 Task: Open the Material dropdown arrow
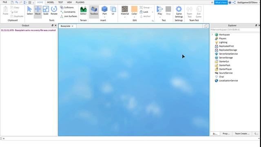click(x=125, y=17)
